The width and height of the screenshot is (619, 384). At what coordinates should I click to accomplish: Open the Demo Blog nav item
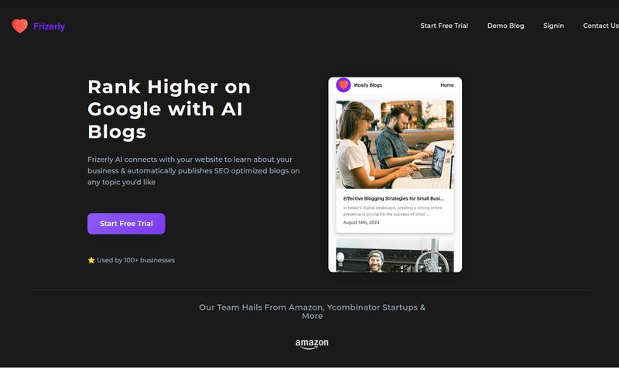point(505,26)
